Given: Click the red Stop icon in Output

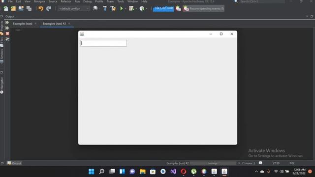Looking at the screenshot, I should tap(7, 33).
